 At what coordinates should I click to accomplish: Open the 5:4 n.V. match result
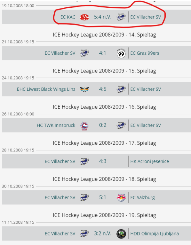point(103,17)
